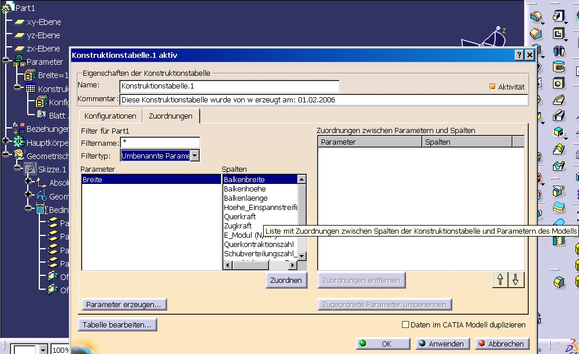Click the Konstruktionstabelle table icon in the tree
Image resolution: width=579 pixels, height=354 pixels.
coord(30,89)
